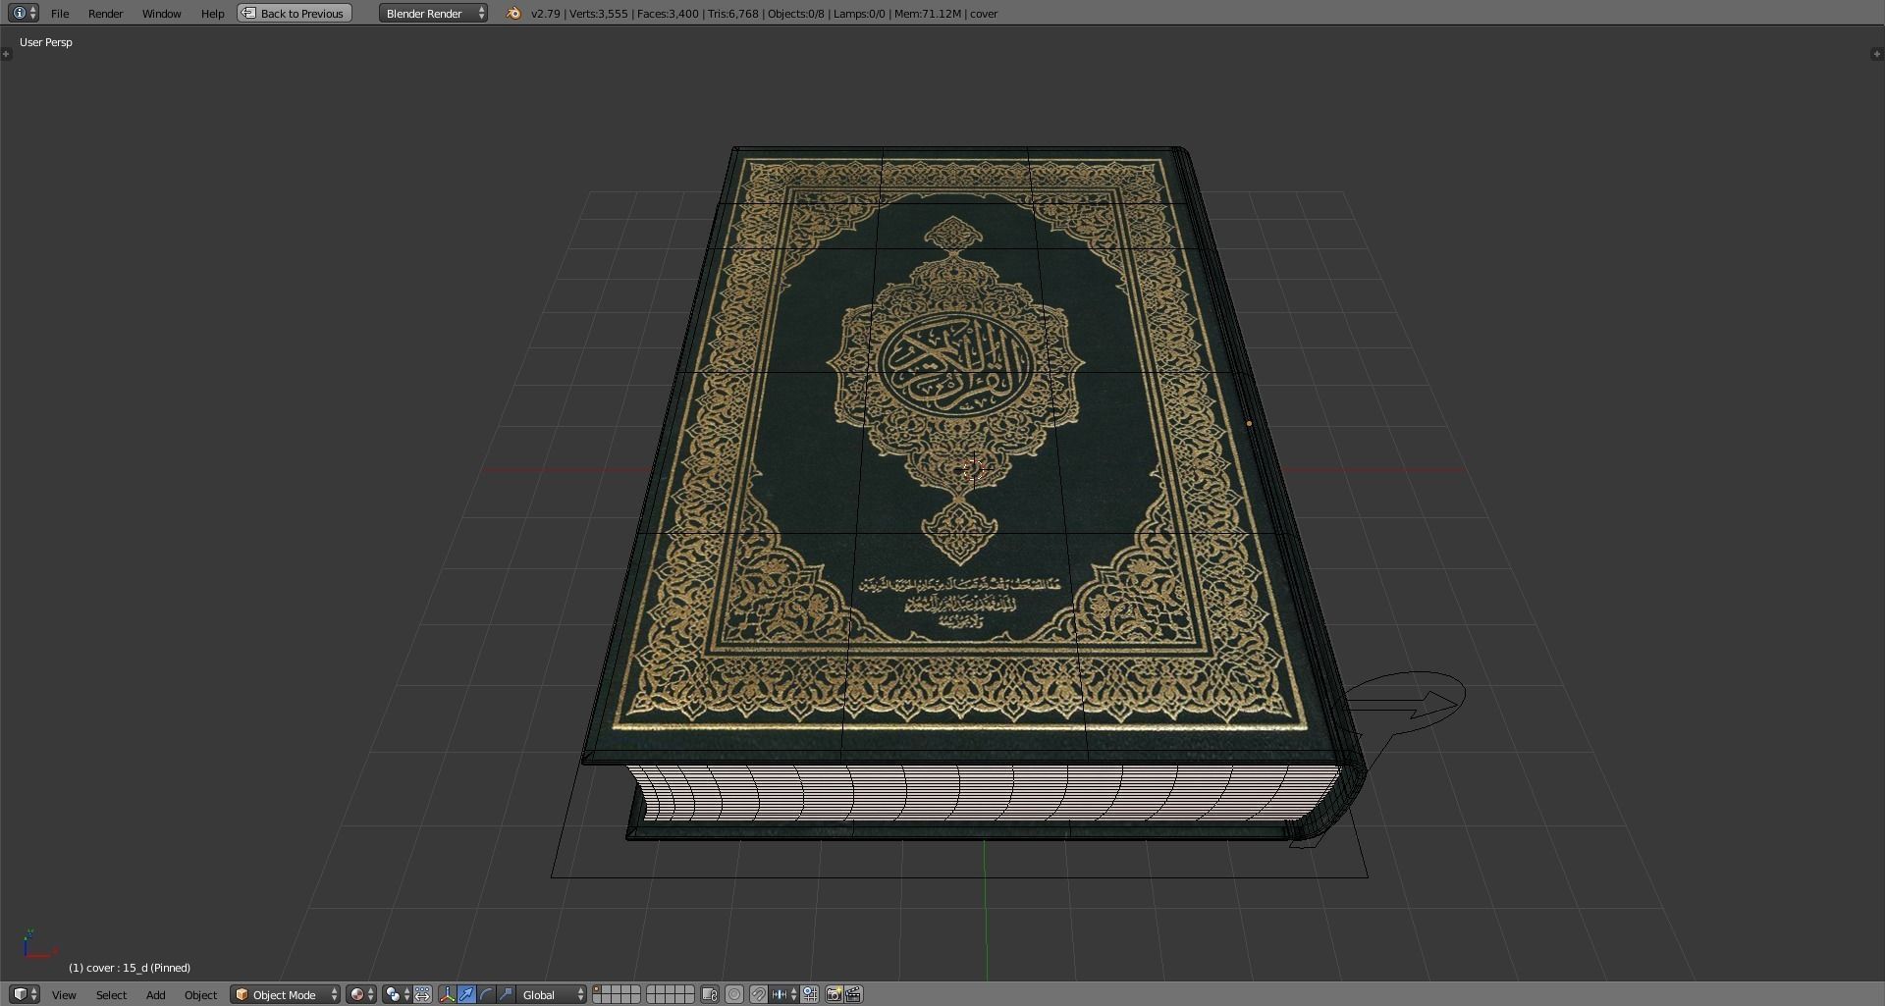The image size is (1885, 1006).
Task: Click the orange object origin dot
Action: tap(1249, 423)
